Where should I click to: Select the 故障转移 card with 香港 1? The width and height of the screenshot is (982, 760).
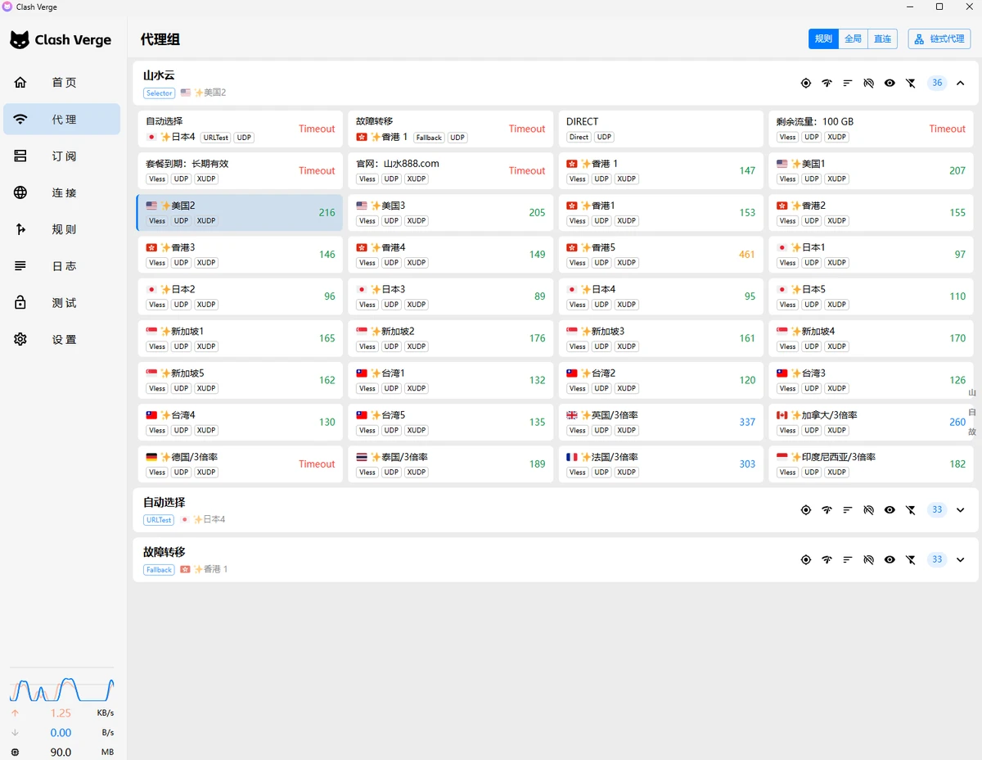click(450, 129)
